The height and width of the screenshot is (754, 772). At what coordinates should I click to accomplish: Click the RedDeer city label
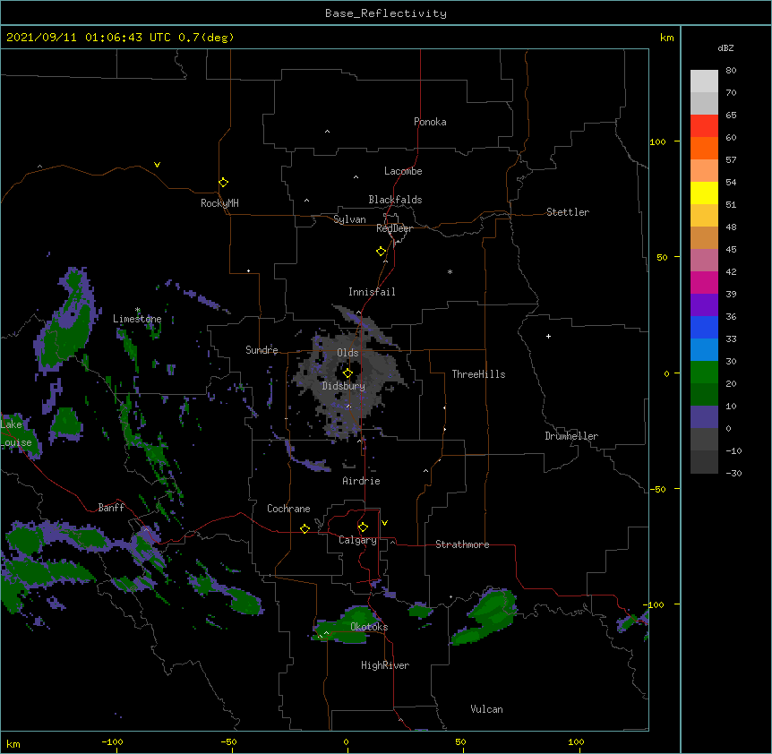tap(394, 228)
